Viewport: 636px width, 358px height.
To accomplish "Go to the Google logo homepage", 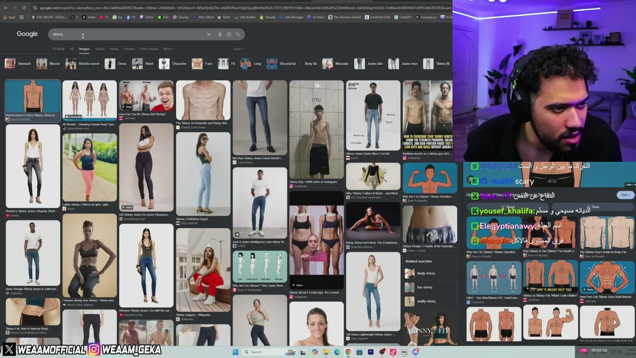I will point(27,34).
